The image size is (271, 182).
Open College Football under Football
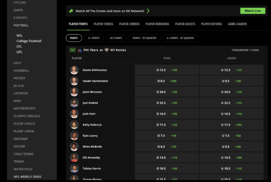click(x=29, y=41)
